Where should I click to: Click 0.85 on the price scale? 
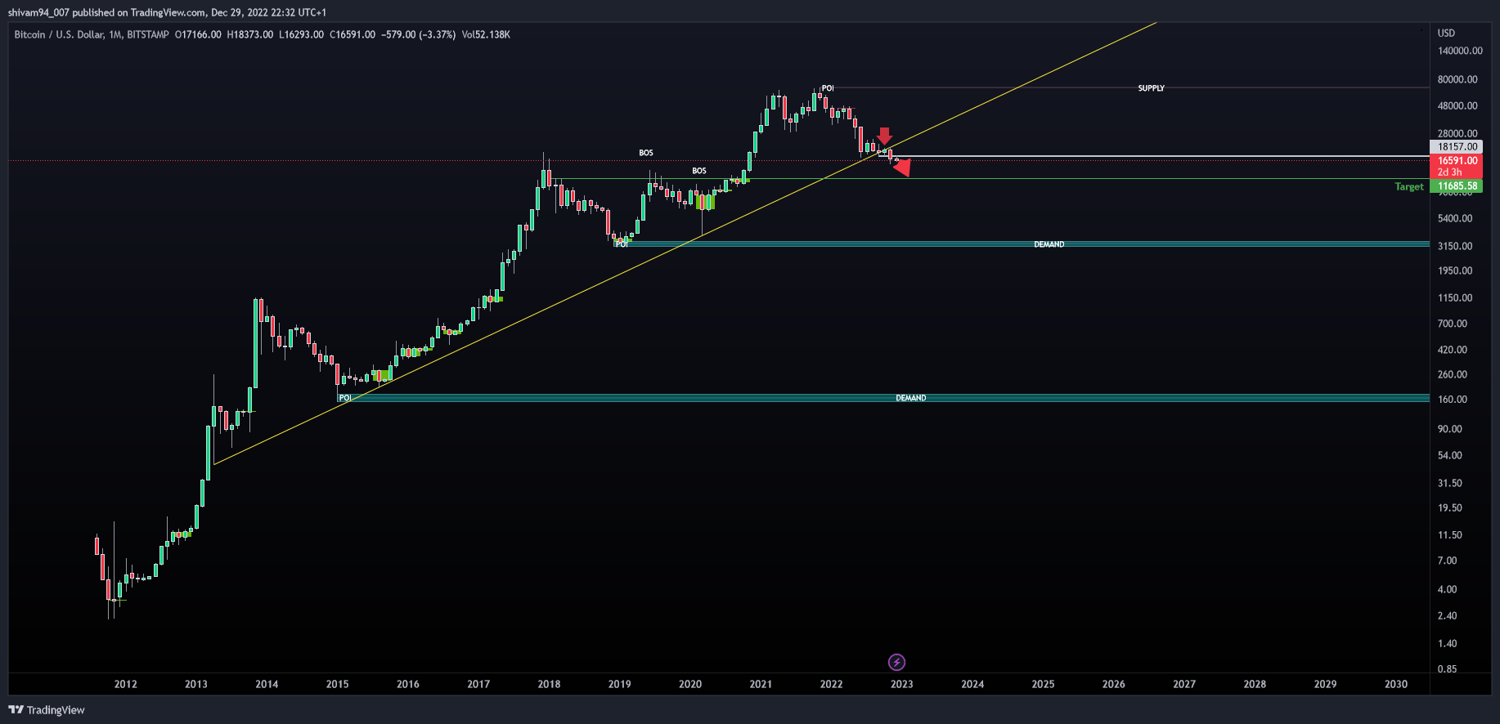1447,669
